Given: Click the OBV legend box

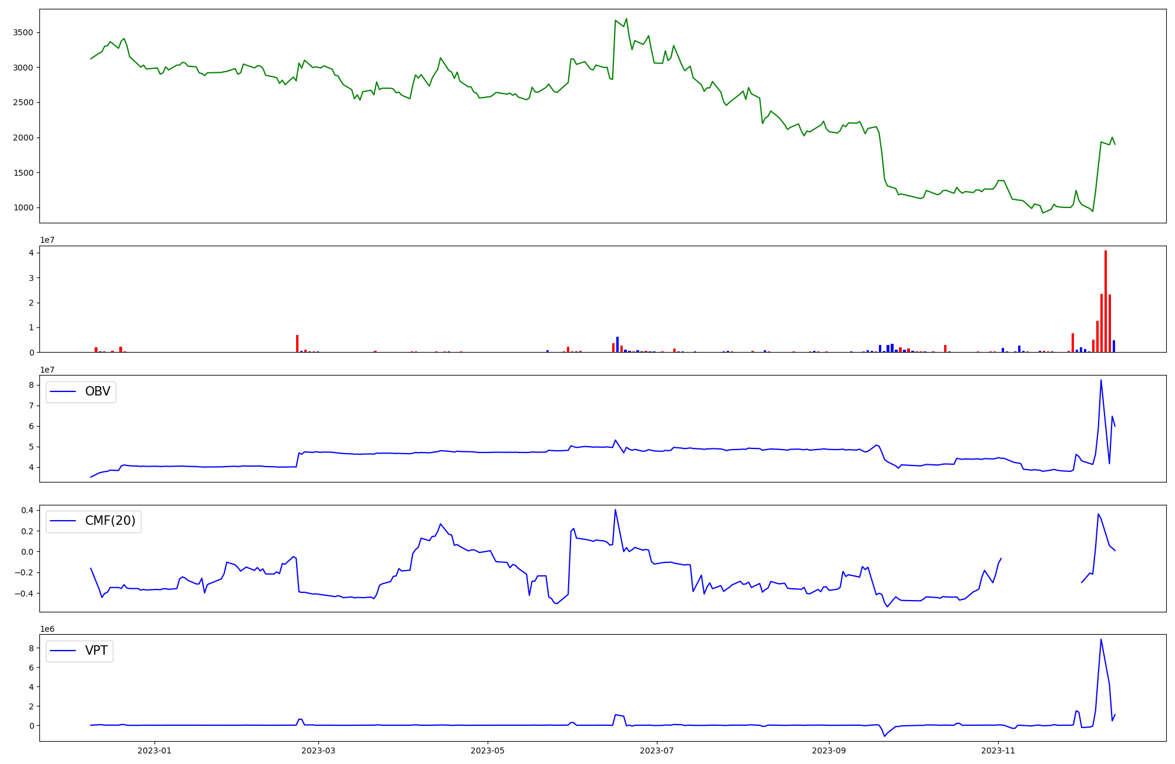Looking at the screenshot, I should point(81,392).
